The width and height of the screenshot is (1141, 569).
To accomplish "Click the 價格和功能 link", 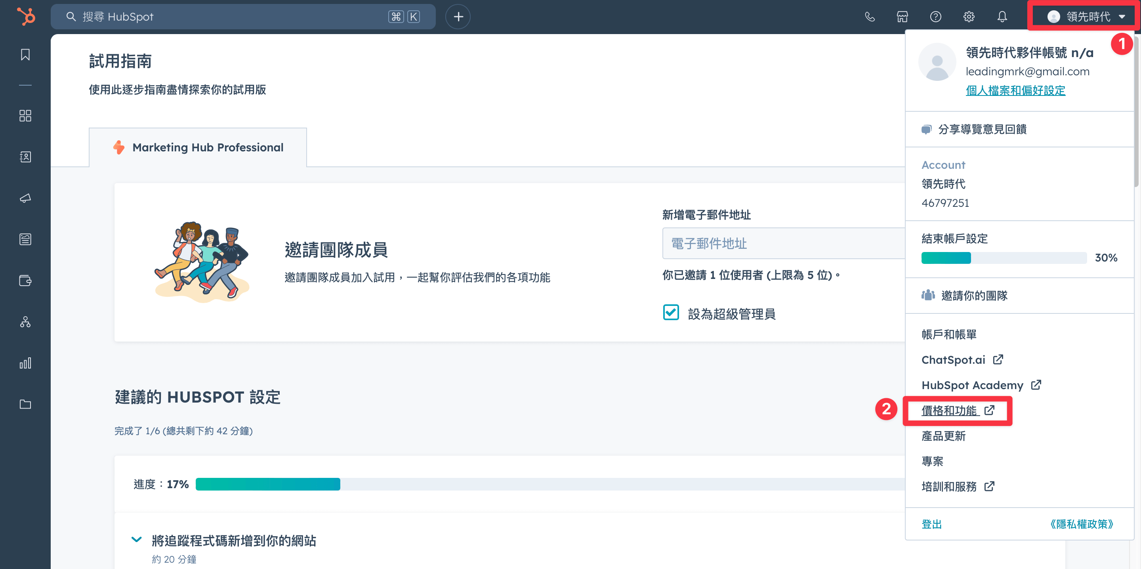I will click(958, 411).
